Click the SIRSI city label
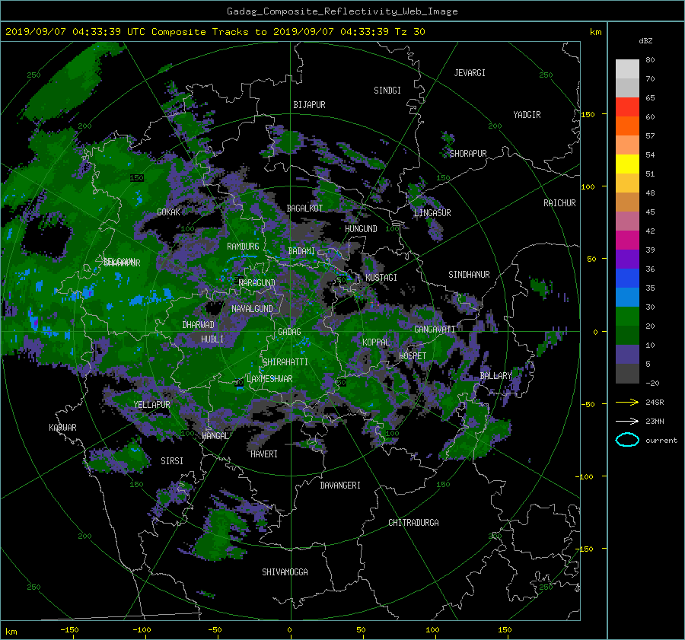The height and width of the screenshot is (640, 685). point(172,461)
